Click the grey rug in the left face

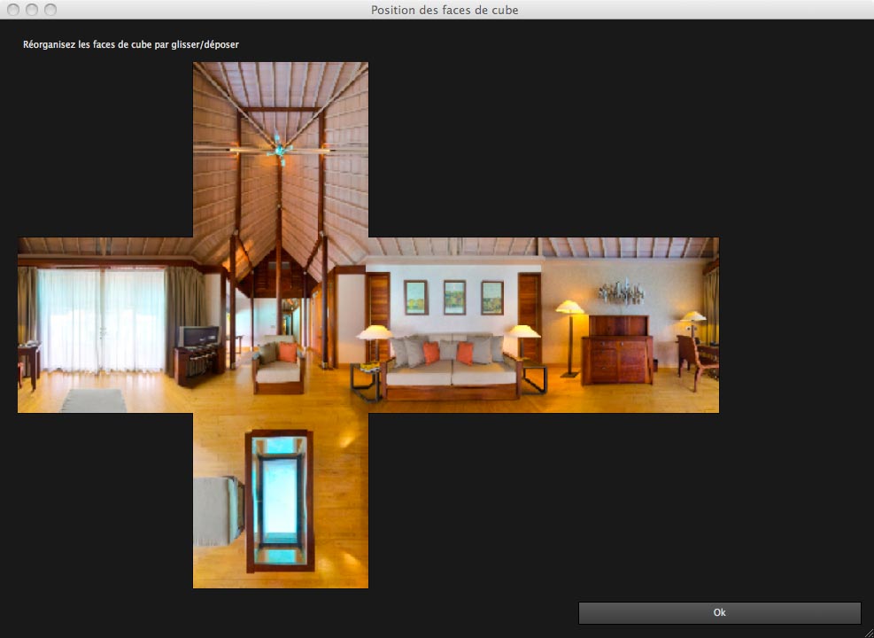point(94,401)
